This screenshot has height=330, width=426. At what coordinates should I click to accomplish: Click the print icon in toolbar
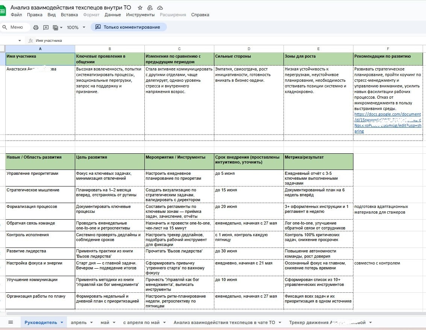click(x=36, y=27)
